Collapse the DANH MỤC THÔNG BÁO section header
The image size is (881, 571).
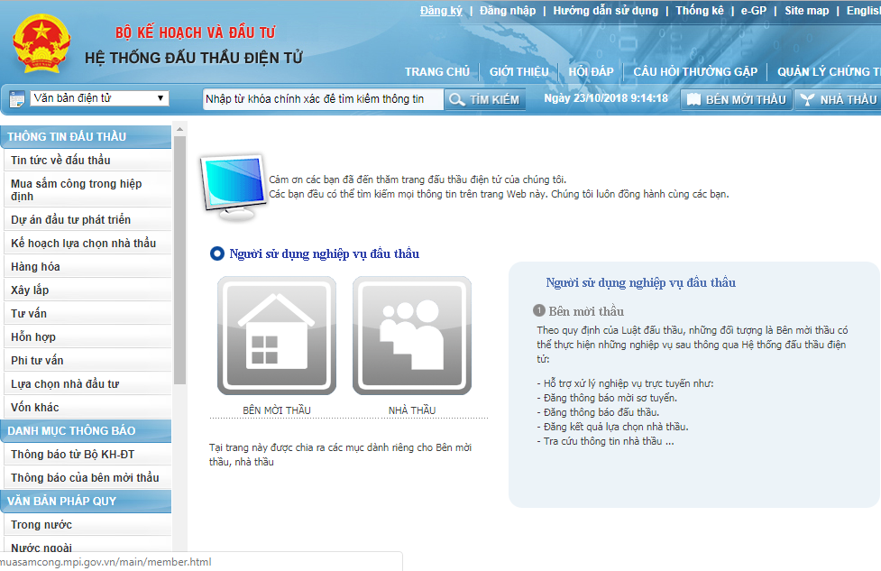(86, 431)
